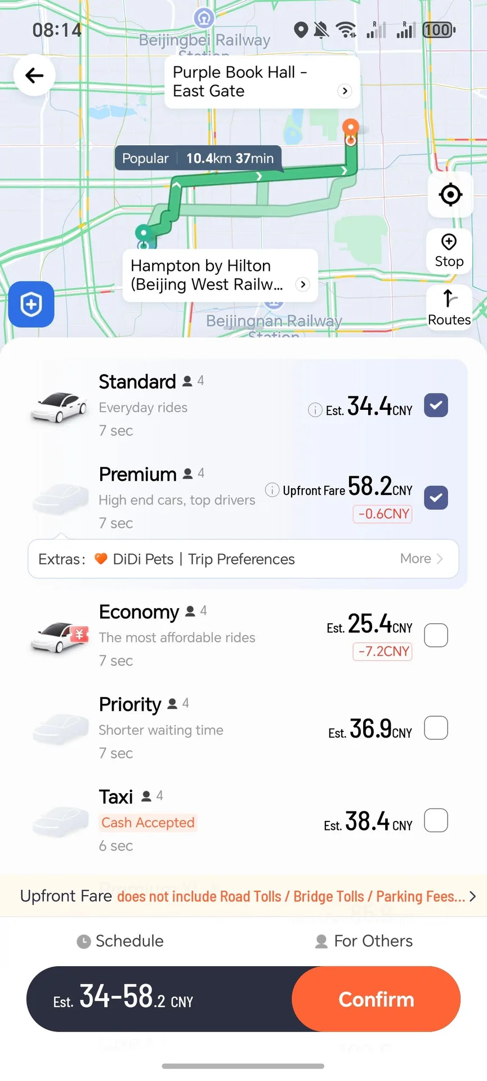Uncheck the Standard ride checkbox
The height and width of the screenshot is (1081, 487).
pyautogui.click(x=436, y=405)
